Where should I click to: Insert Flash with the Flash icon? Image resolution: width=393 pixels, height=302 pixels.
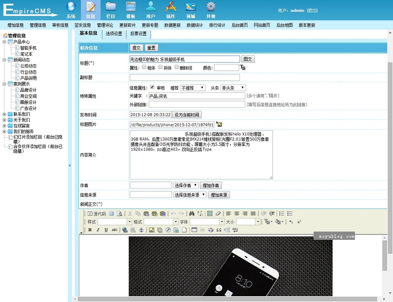click(168, 230)
